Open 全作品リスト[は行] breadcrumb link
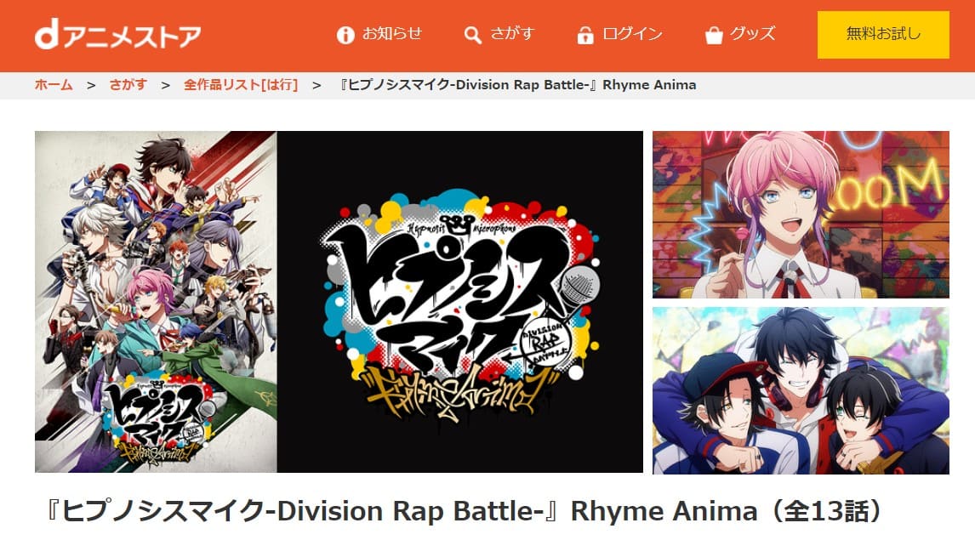Screen dimensions: 975x540 [241, 84]
